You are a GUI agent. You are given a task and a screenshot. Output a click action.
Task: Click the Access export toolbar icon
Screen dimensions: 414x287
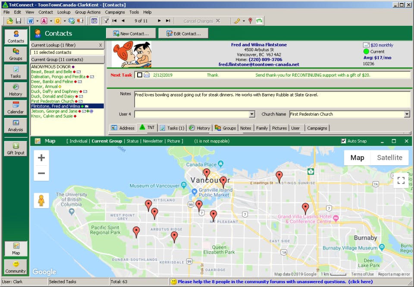click(44, 21)
